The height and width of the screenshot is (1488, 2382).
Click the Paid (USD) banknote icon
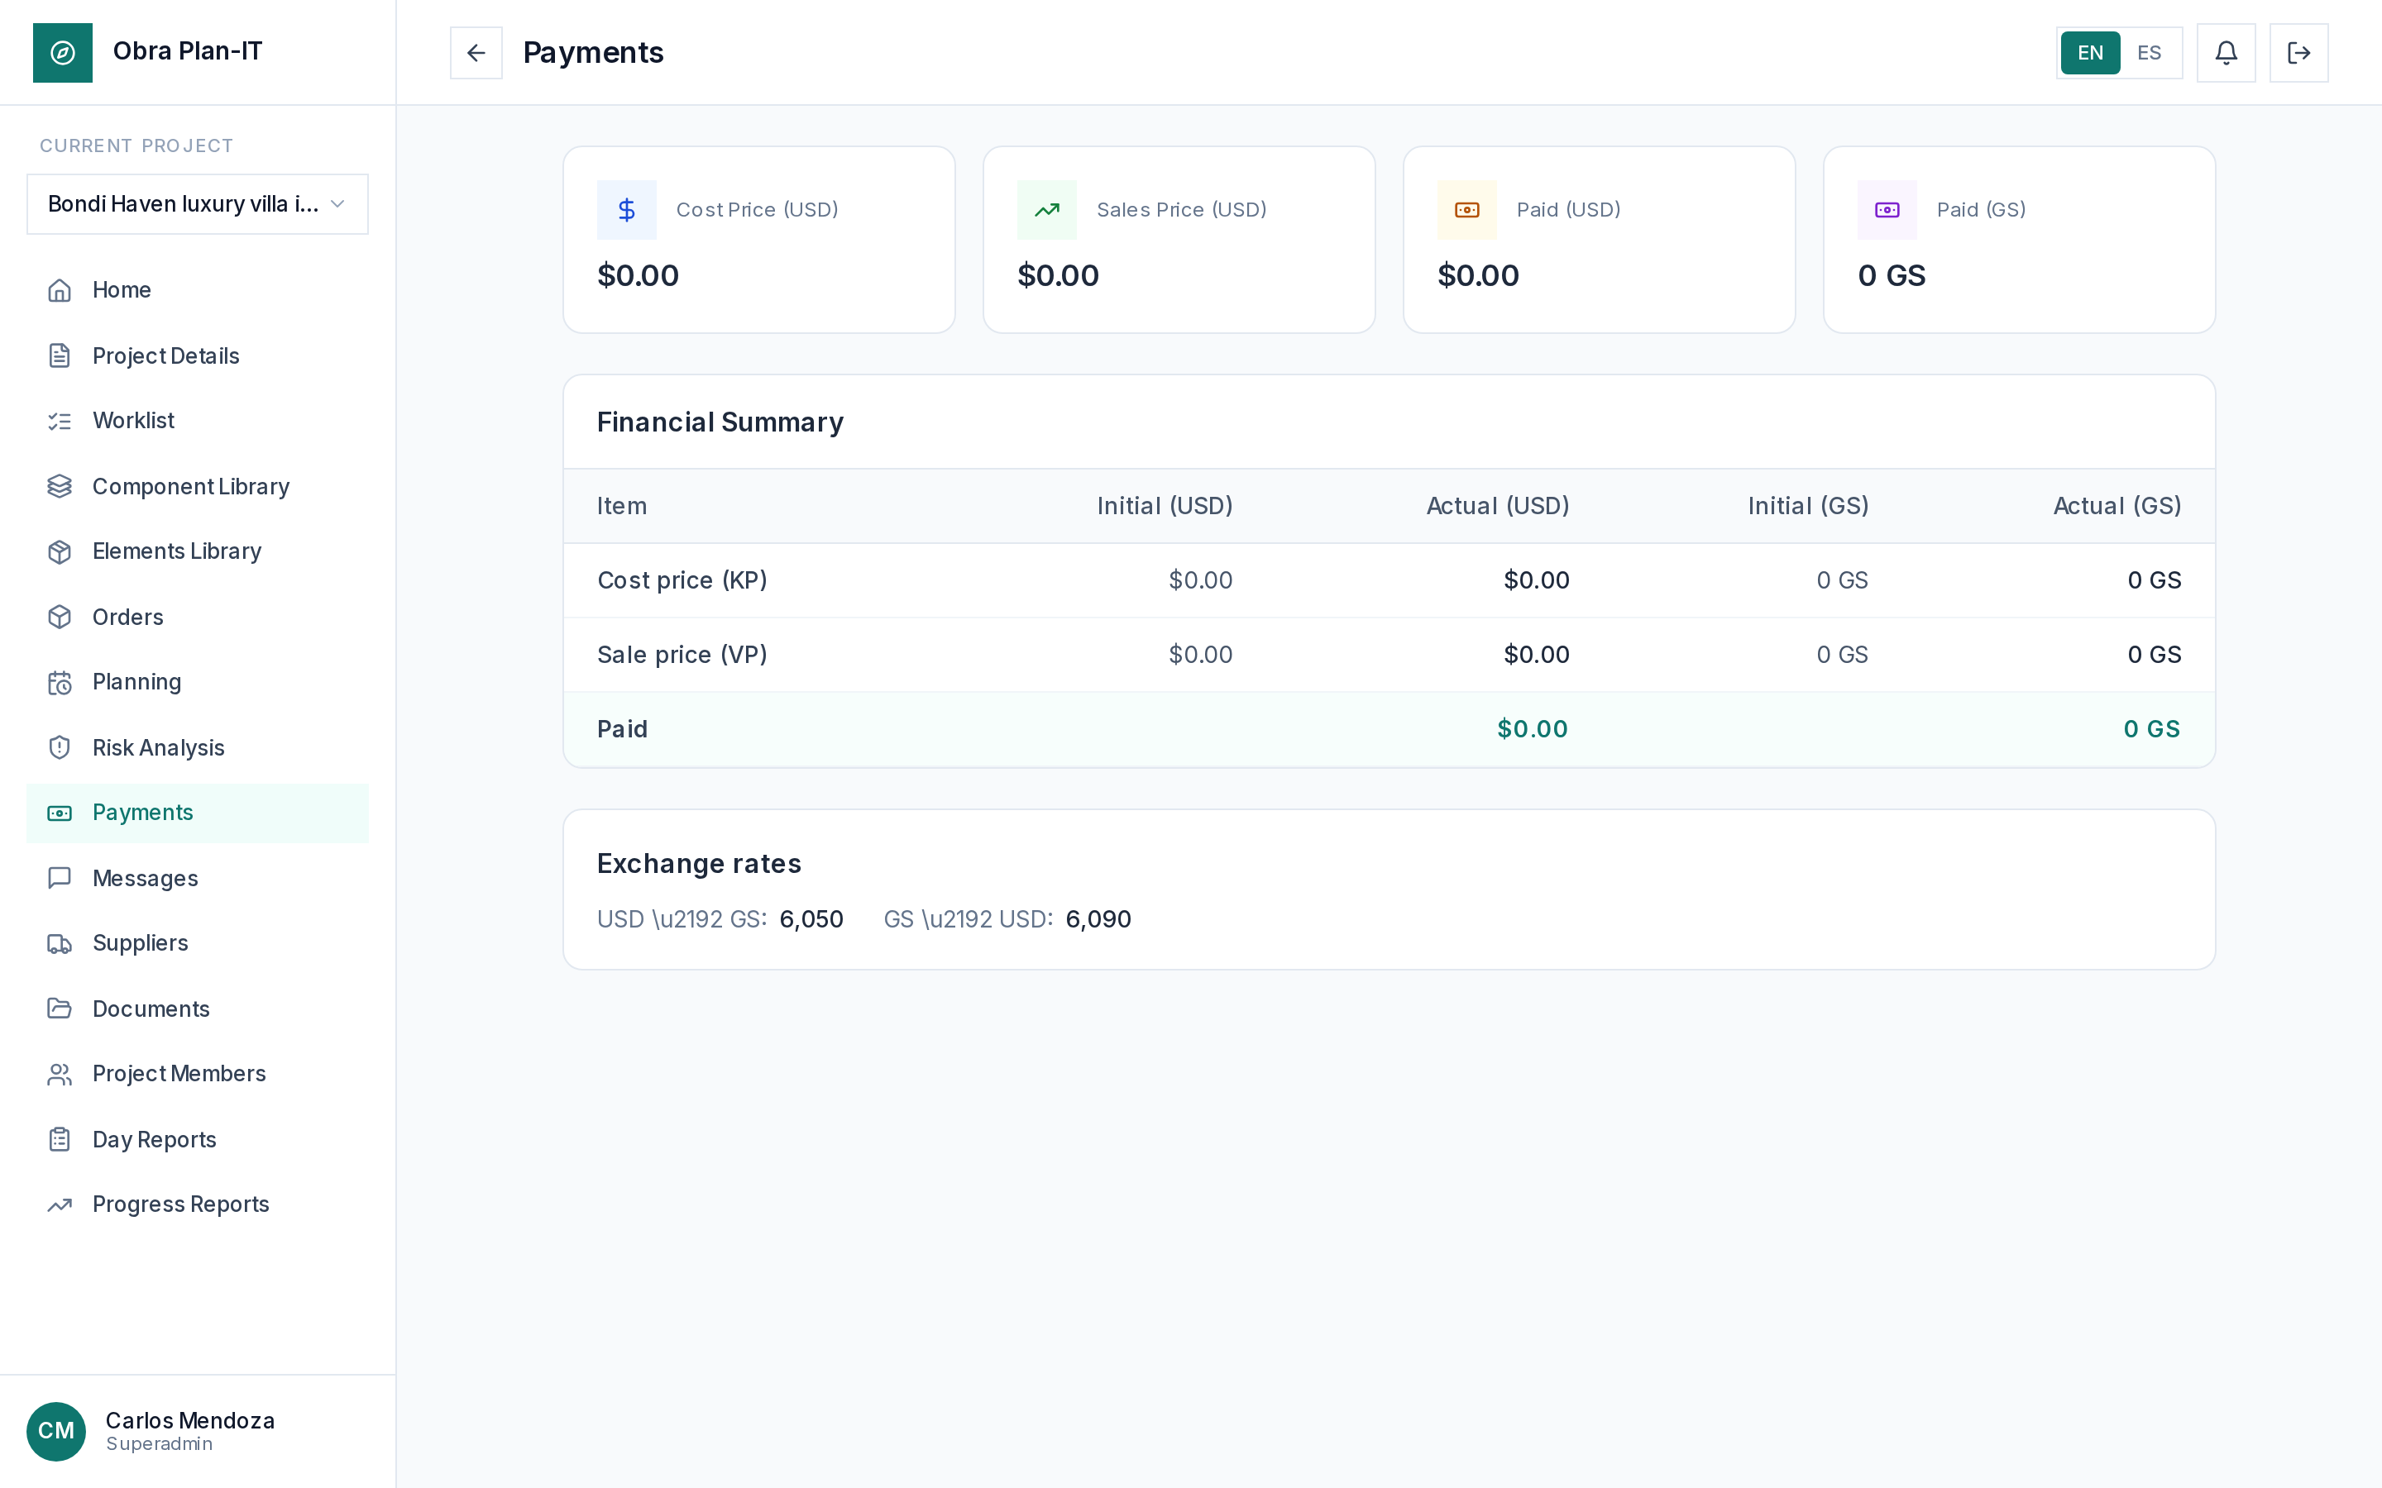(1466, 210)
